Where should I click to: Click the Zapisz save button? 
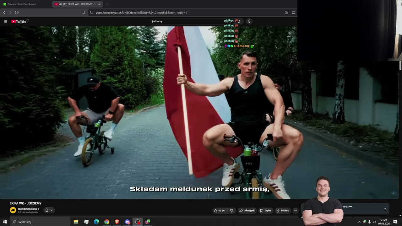266,211
